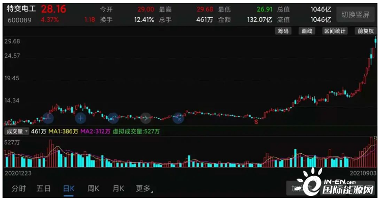Click the rightmost blue circular chart marker
The height and width of the screenshot is (199, 378).
pos(178,118)
